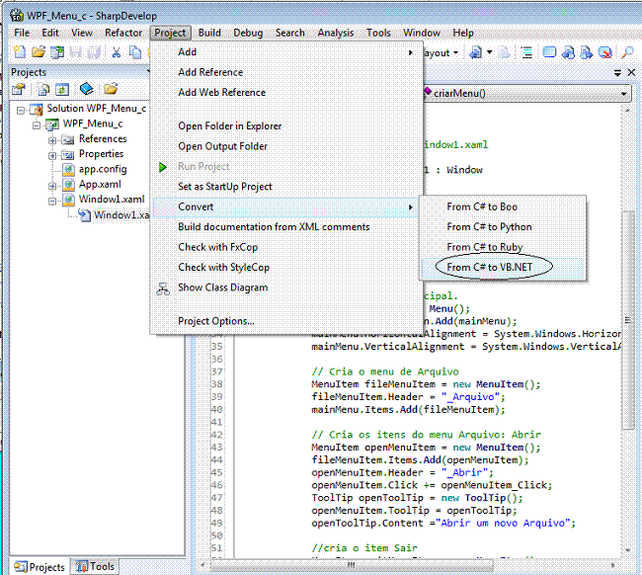Open the Analysis menu

click(x=336, y=33)
